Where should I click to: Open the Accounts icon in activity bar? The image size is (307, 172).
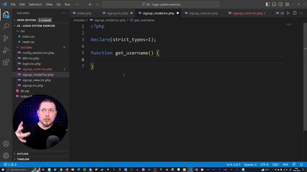6,144
